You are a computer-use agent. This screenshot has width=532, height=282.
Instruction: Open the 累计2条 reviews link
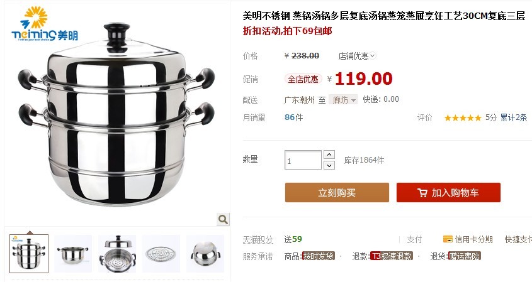tap(514, 118)
